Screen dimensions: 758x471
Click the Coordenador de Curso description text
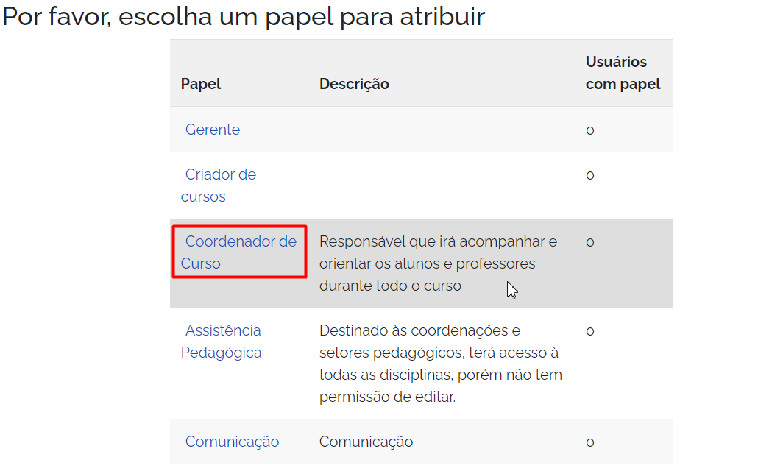(x=438, y=263)
